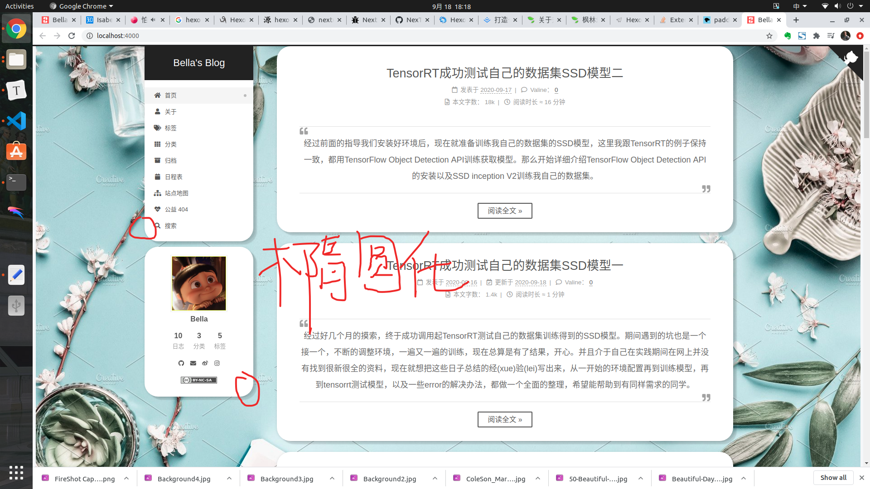This screenshot has height=489, width=870.
Task: Bookmark this page with the star icon
Action: point(769,36)
